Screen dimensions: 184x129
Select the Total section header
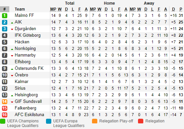70,3
